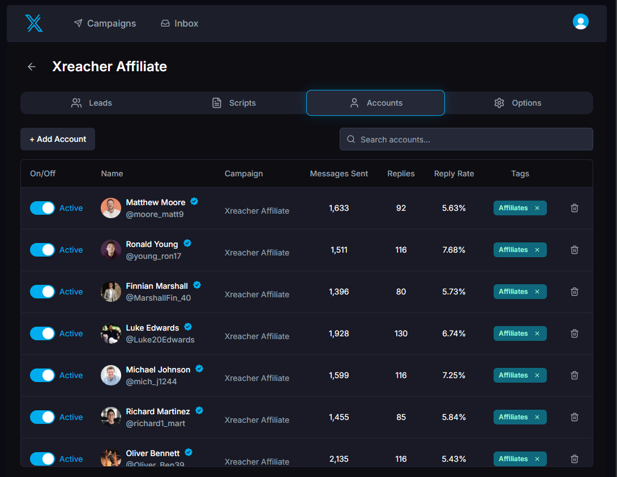
Task: Click Richard Martinez's verified badge
Action: tap(199, 411)
